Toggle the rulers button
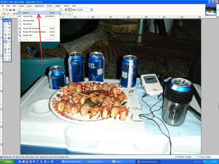Image resolution: width=219 pixels, height=164 pixels. coord(70,10)
